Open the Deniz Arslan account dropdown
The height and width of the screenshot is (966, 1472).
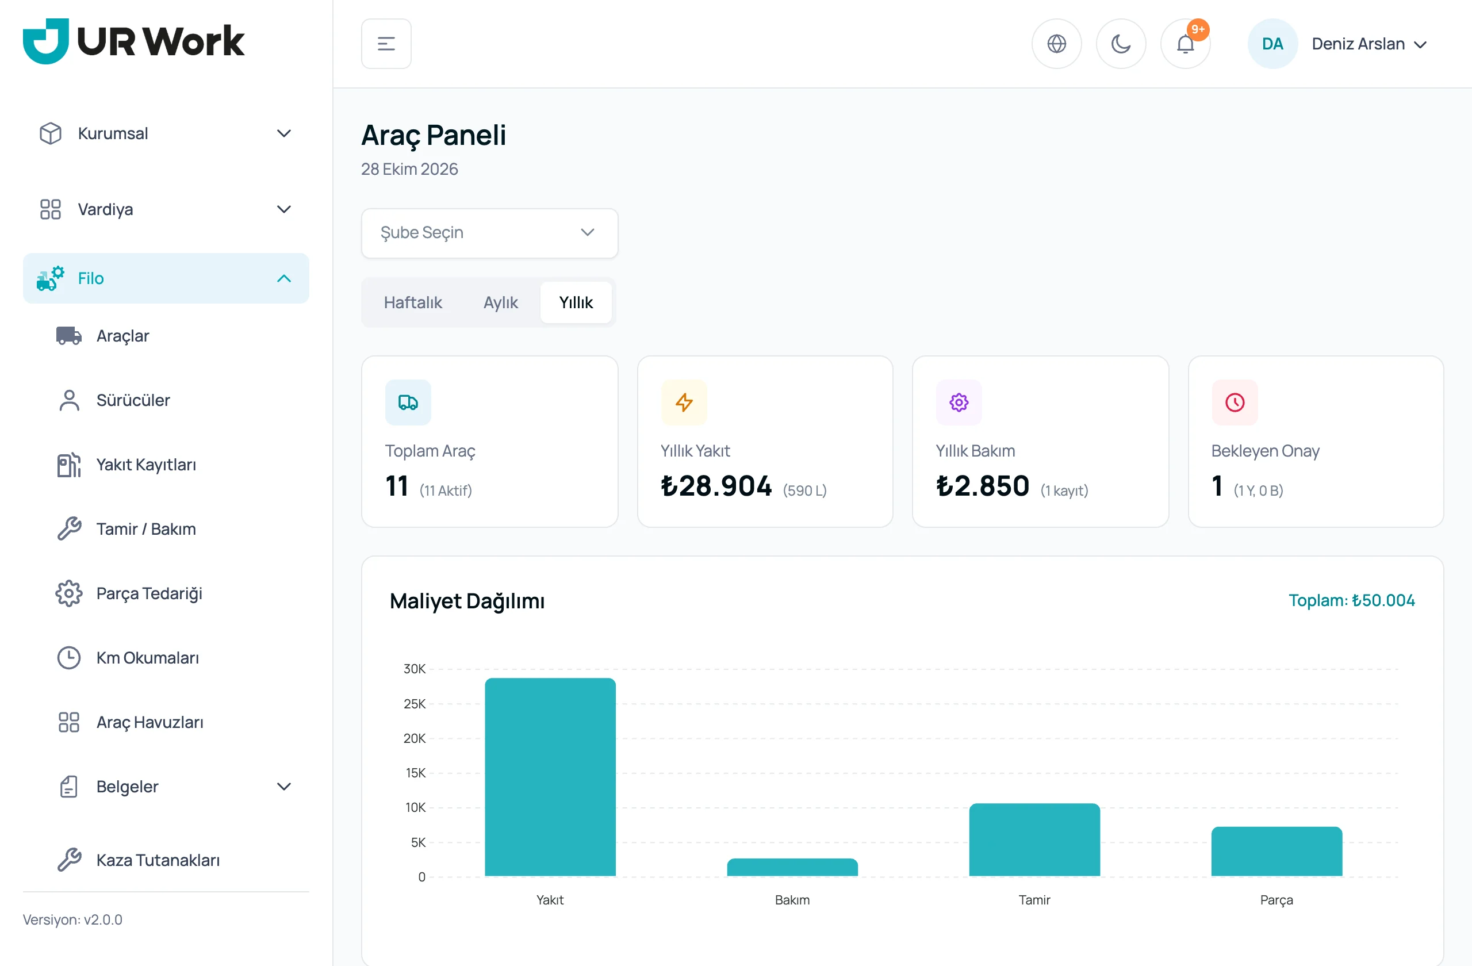click(x=1368, y=44)
